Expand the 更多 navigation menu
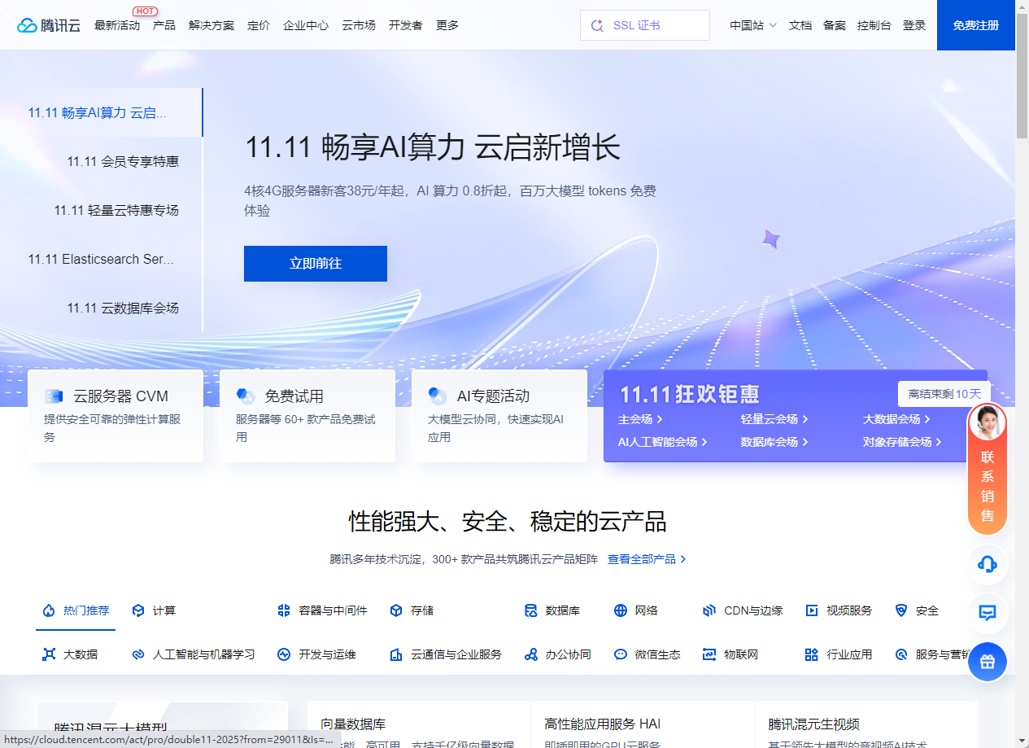 (x=447, y=25)
